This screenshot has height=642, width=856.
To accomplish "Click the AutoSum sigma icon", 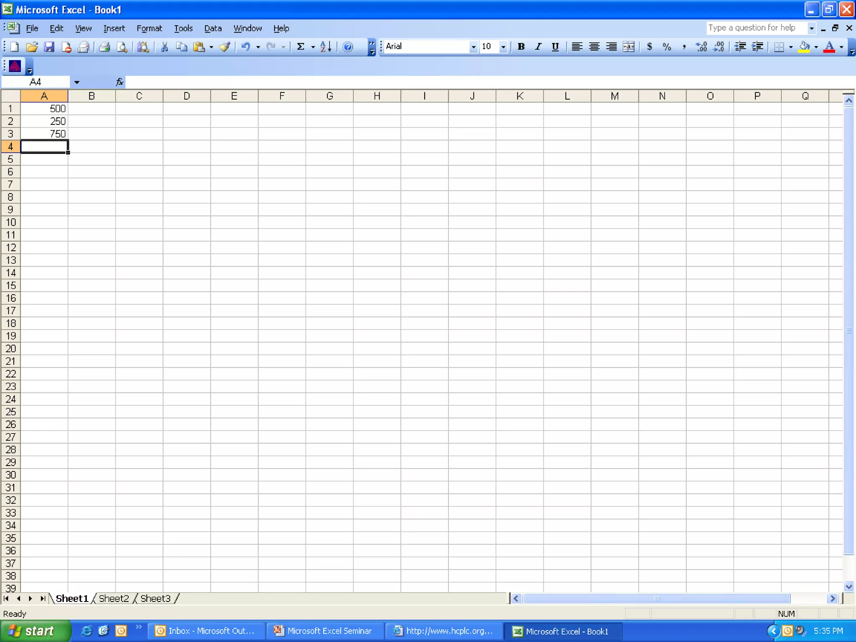I will pos(300,47).
